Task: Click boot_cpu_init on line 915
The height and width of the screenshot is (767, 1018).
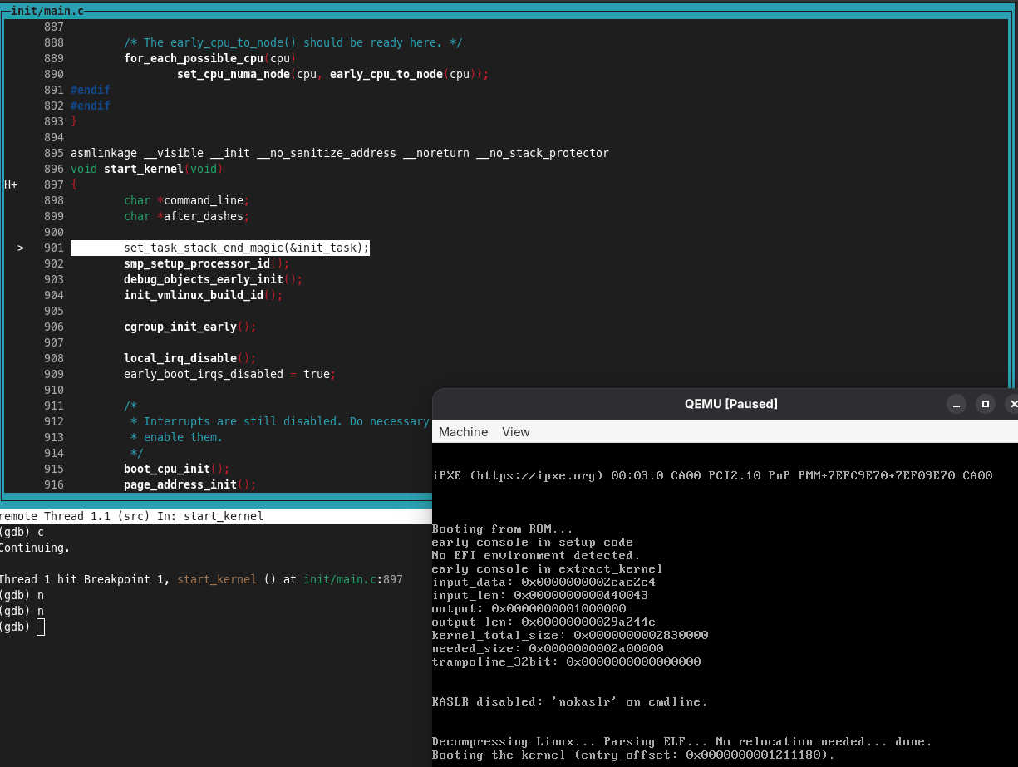Action: 167,469
